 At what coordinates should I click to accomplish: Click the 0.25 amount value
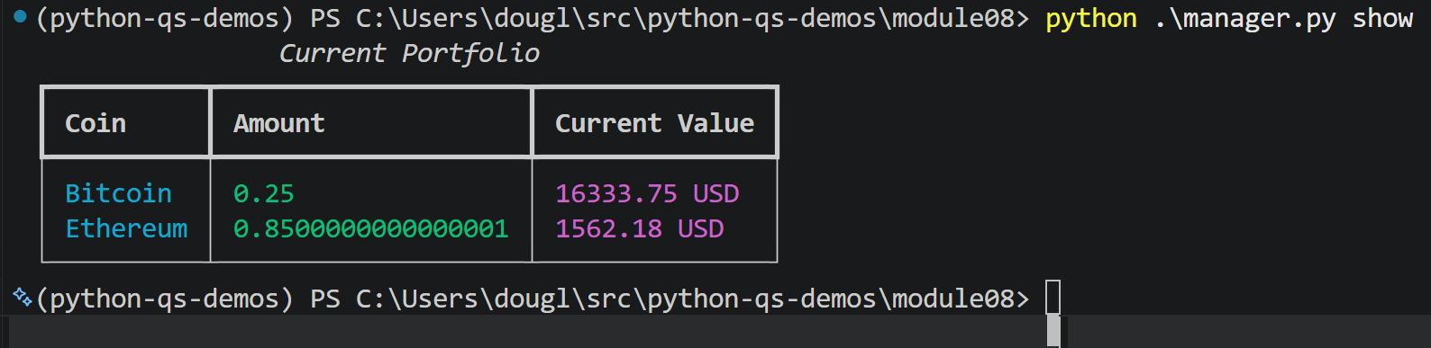coord(264,193)
